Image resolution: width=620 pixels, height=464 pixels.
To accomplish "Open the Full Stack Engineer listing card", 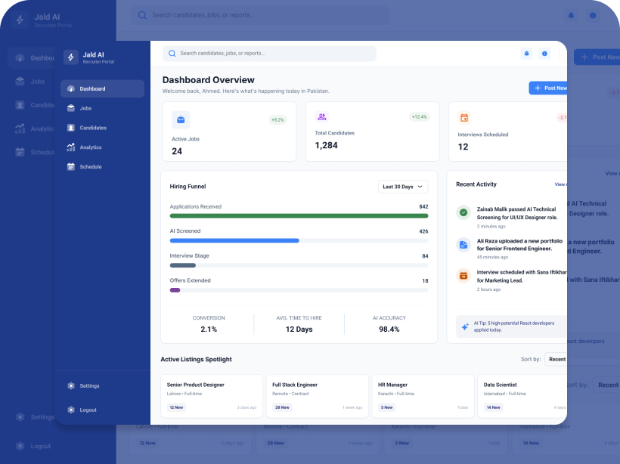I will click(x=317, y=396).
